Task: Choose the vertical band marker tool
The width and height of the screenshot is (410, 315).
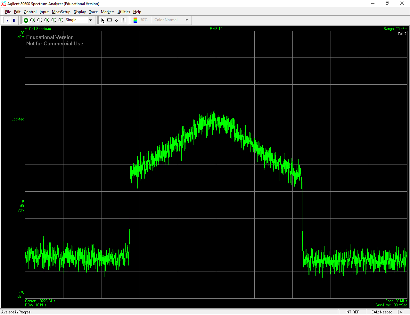Action: point(124,20)
